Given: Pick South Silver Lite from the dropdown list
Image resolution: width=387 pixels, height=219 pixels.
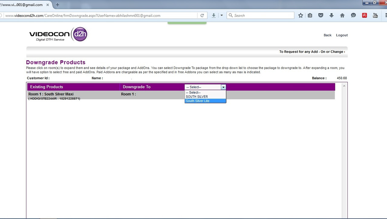Looking at the screenshot, I should click(205, 101).
